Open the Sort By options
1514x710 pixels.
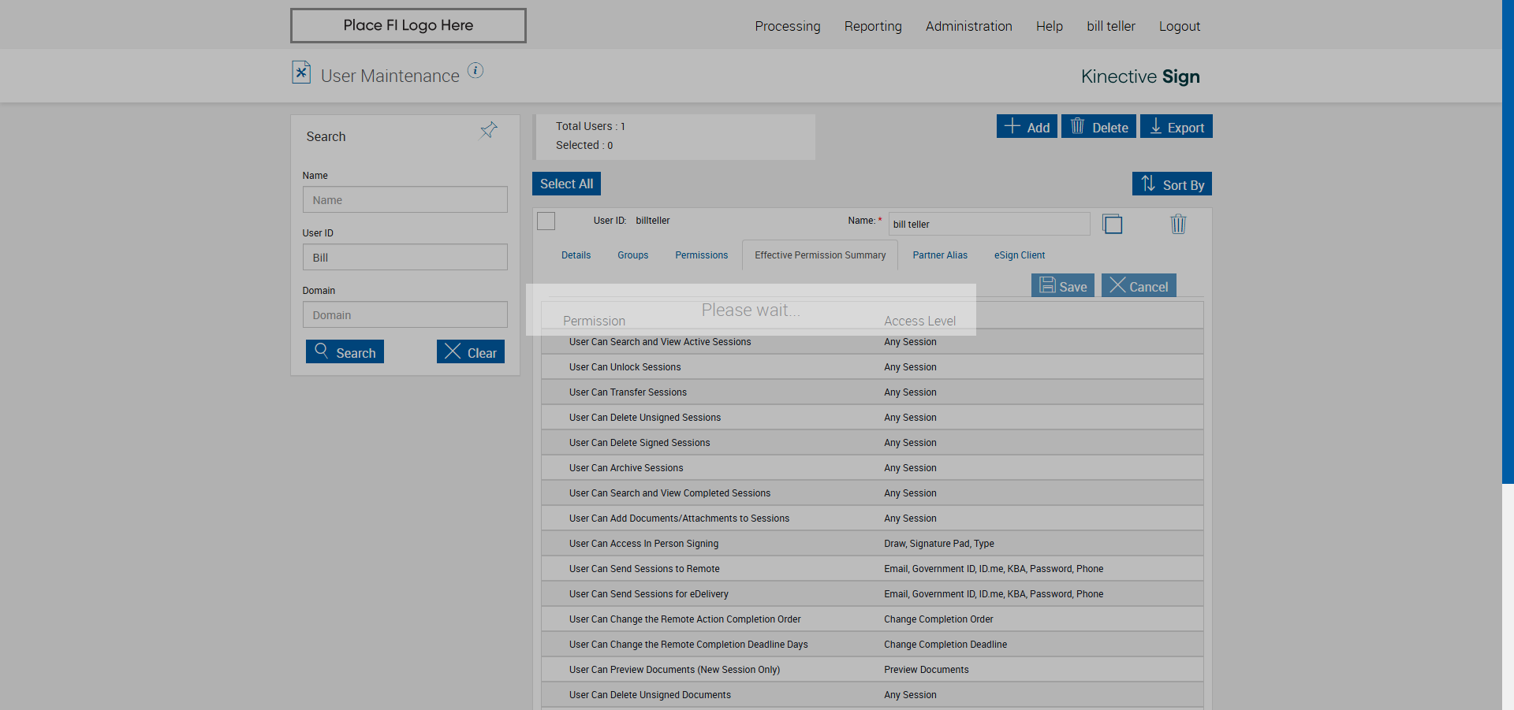coord(1172,184)
